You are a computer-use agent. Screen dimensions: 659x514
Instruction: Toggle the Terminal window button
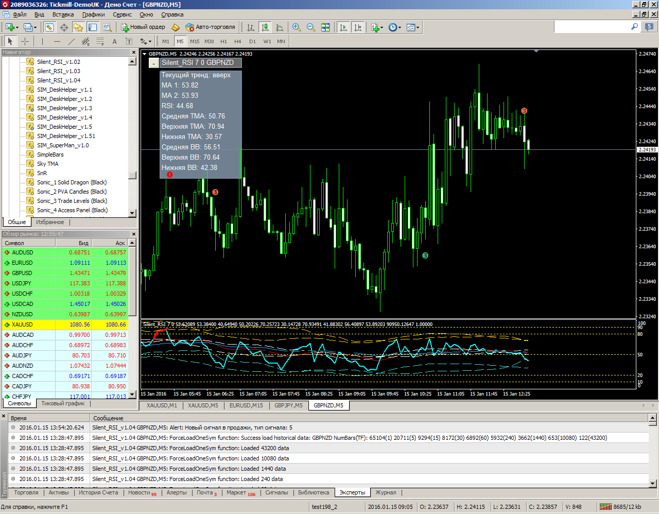click(93, 27)
